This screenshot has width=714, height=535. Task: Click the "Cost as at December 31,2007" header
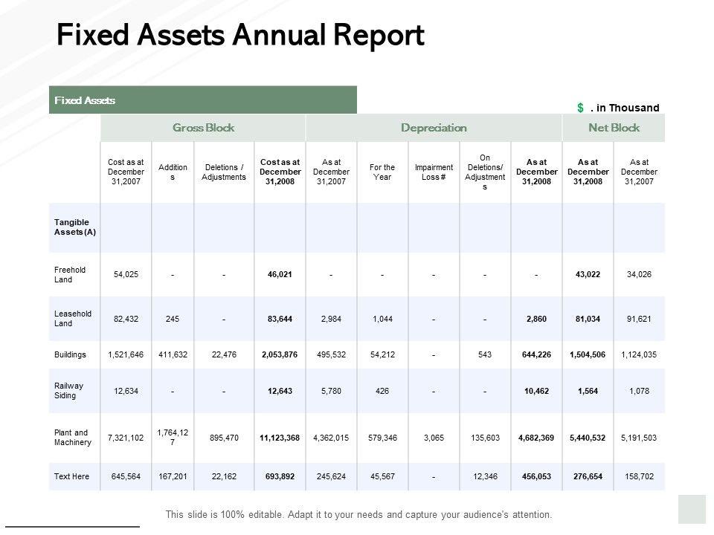point(126,172)
